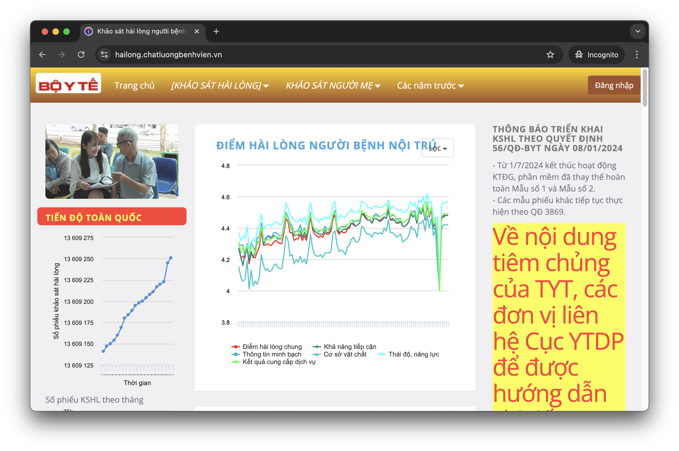
Task: Click the browser back arrow
Action: click(x=42, y=55)
